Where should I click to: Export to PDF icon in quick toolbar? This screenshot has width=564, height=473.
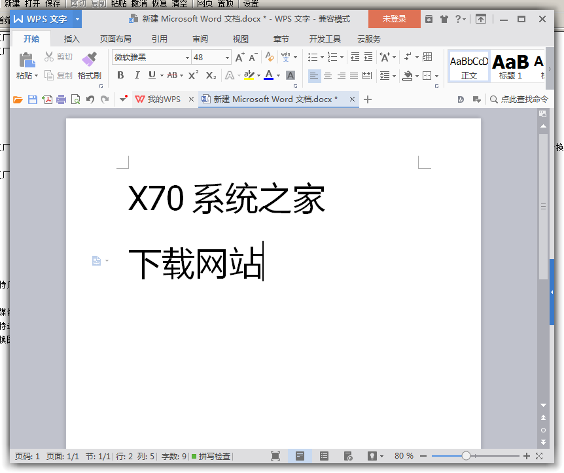(x=47, y=99)
